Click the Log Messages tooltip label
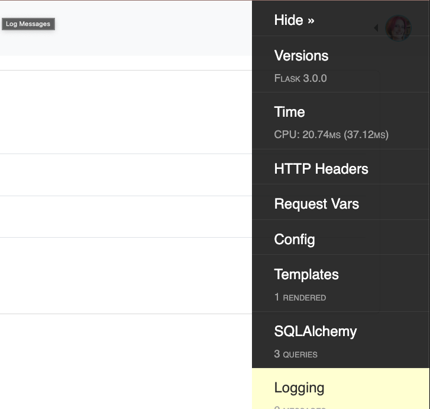Image resolution: width=430 pixels, height=409 pixels. point(28,24)
